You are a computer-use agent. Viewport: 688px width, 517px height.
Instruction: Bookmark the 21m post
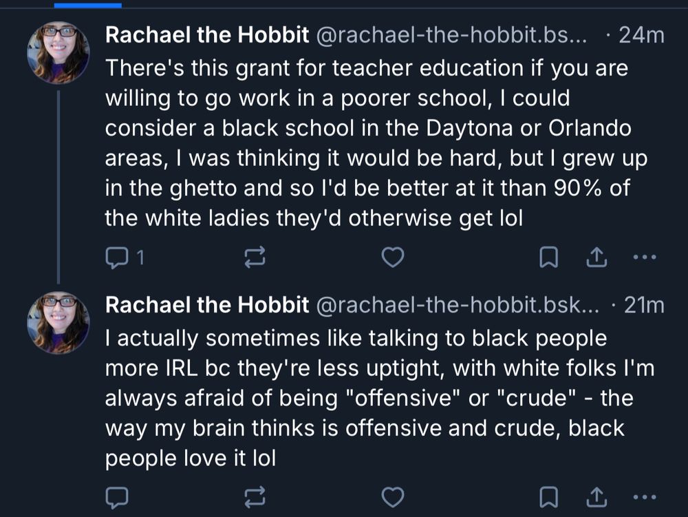tap(548, 496)
